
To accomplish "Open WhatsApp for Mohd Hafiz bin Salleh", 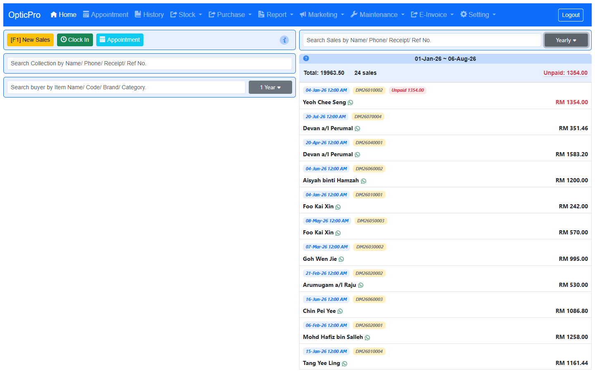I will [x=367, y=338].
